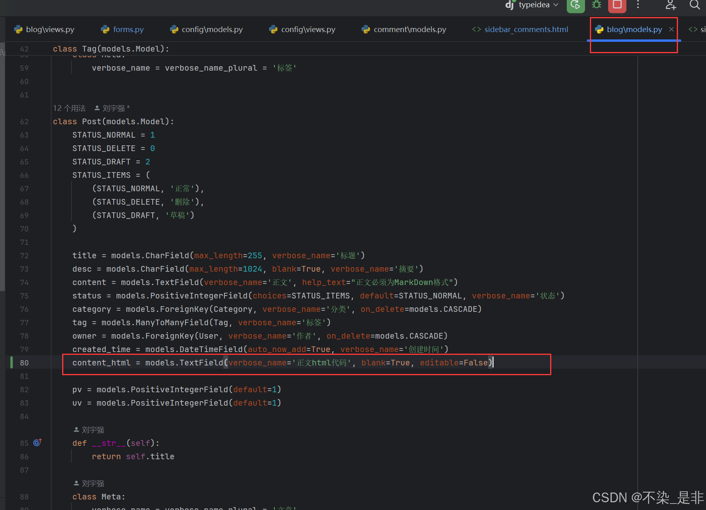
Task: Click the 'title = models.CharField' line
Action: pos(218,255)
